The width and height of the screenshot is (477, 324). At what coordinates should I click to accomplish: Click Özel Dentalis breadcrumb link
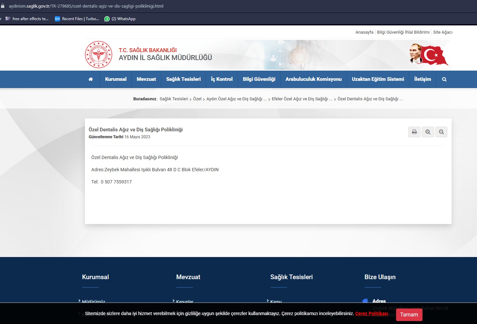click(370, 99)
